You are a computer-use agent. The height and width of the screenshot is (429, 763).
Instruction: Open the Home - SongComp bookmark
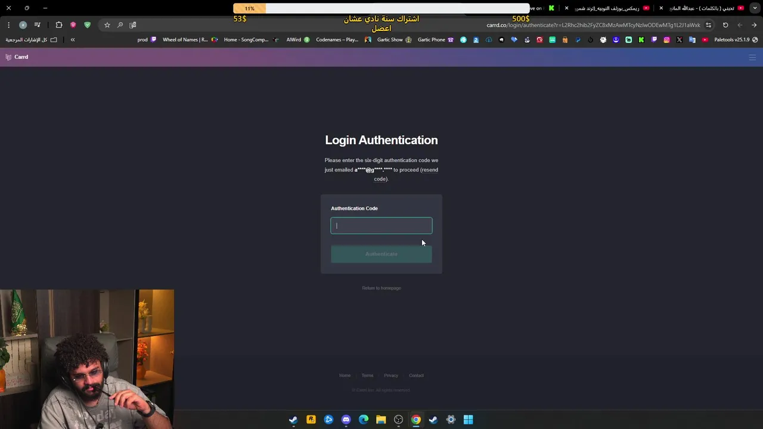pos(252,40)
